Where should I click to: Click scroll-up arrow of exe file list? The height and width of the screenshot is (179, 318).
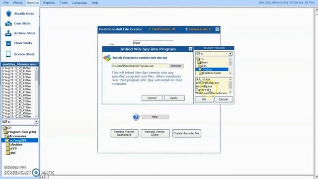pos(230,80)
